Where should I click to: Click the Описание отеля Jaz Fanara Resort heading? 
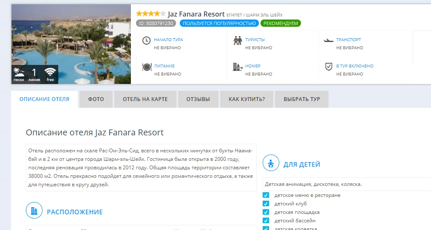coord(94,132)
